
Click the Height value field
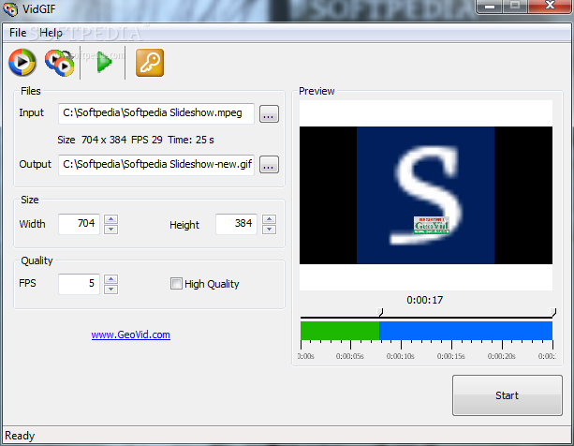tap(237, 224)
